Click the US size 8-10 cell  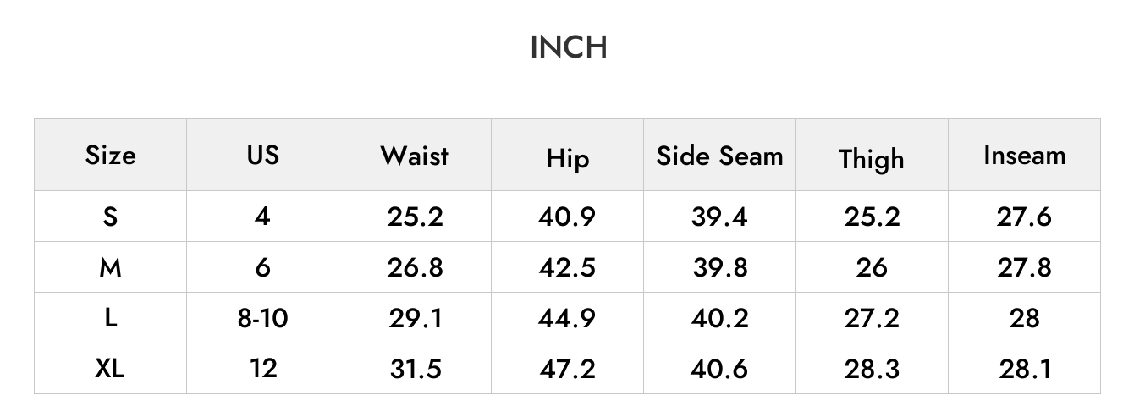(x=263, y=318)
